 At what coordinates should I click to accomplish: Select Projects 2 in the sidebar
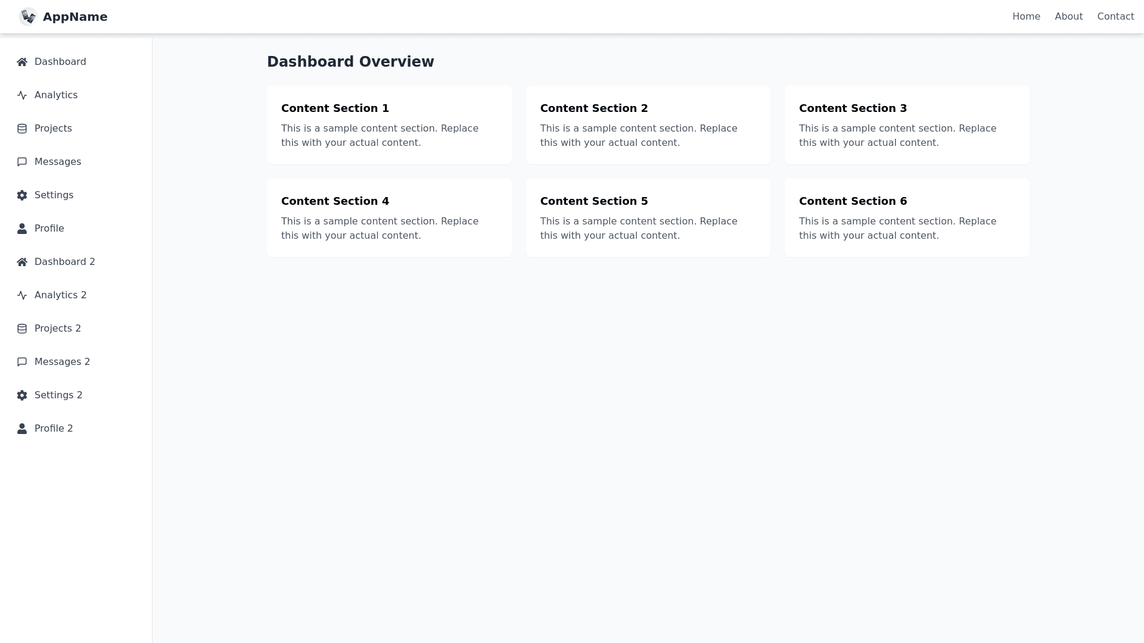57,329
